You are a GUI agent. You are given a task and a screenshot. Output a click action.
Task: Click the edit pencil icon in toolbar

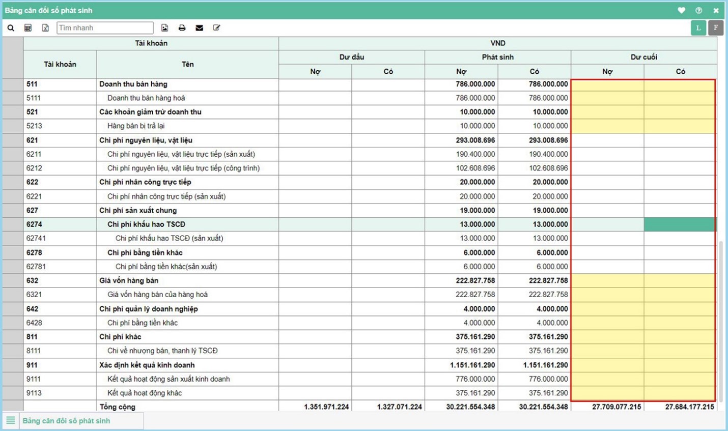216,28
